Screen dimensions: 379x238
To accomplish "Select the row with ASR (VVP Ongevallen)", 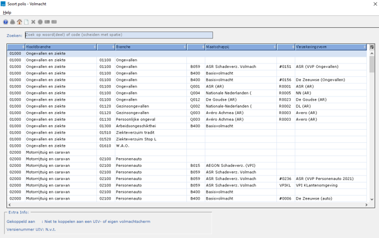I will pos(187,67).
